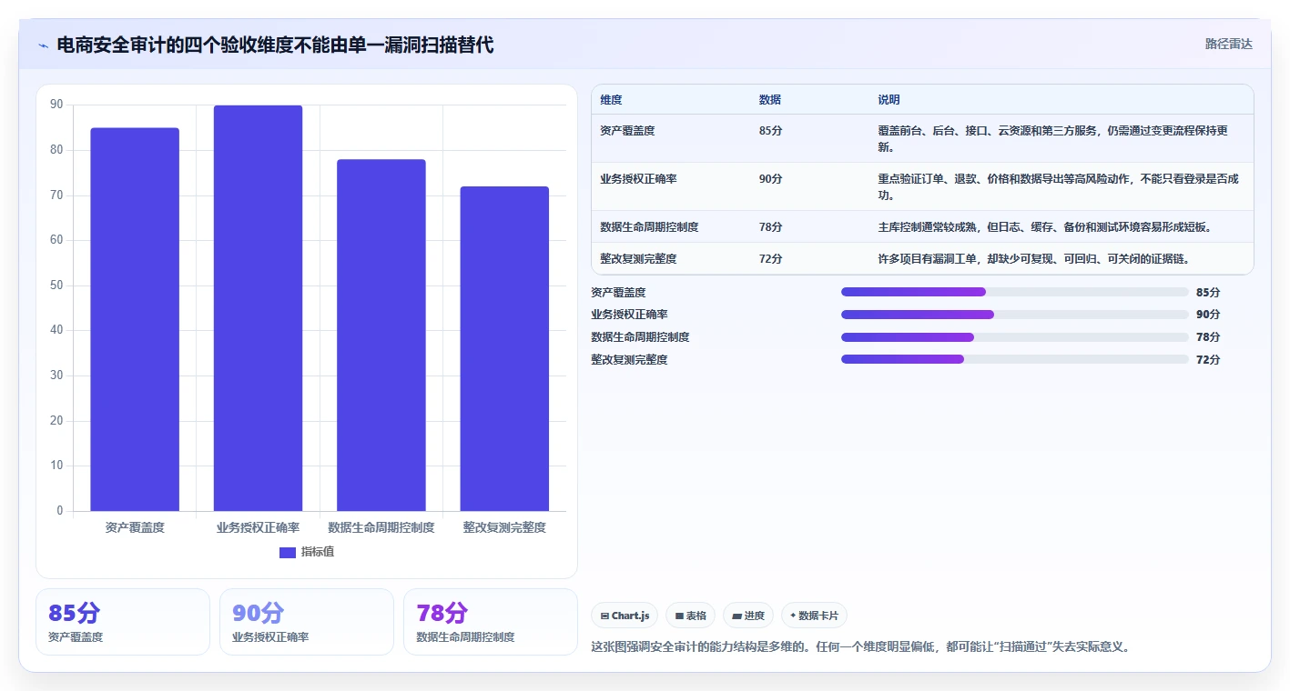Click the 78分 value in table
Screen dimensions: 1290x691
[x=770, y=227]
